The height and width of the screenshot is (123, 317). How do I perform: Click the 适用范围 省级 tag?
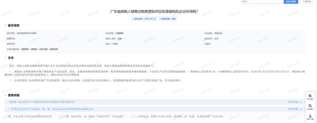(x=168, y=19)
